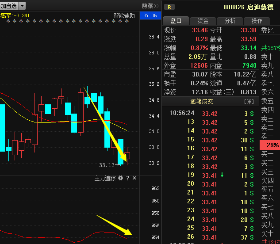The width and height of the screenshot is (280, 244).
Task: Click the 流通 value 8.47亿
Action: point(247,83)
